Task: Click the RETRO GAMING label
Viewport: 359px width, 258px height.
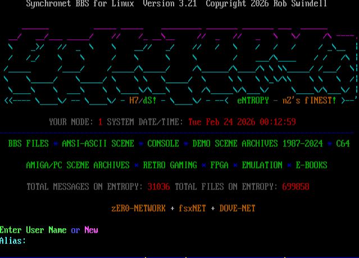Action: tap(170, 165)
